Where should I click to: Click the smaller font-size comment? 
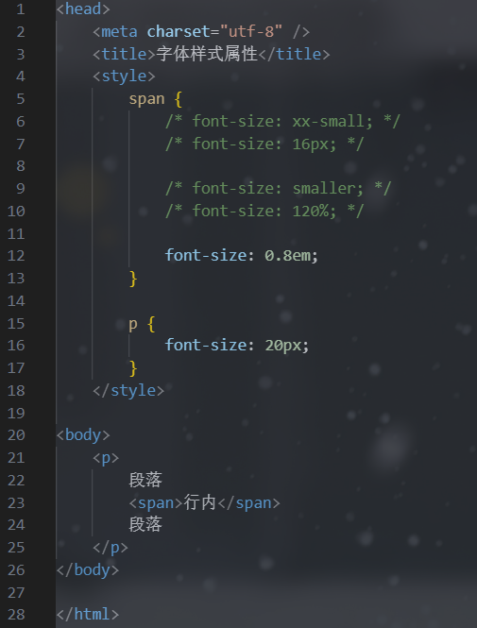coord(278,188)
